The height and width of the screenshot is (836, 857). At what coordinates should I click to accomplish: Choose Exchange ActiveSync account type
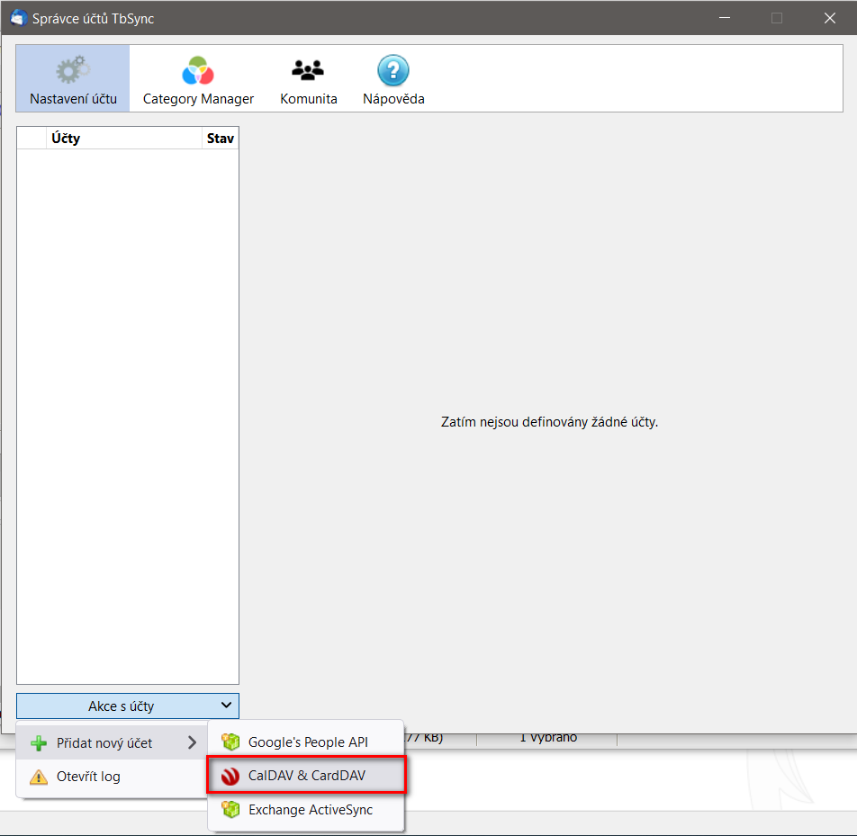(306, 810)
